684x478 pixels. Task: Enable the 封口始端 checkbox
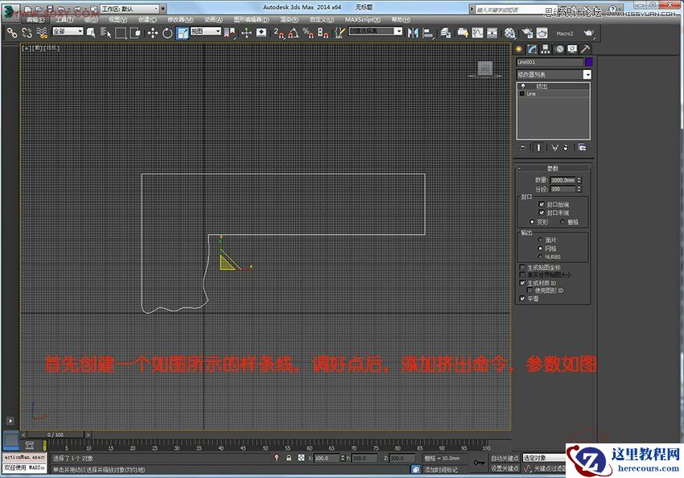point(542,205)
